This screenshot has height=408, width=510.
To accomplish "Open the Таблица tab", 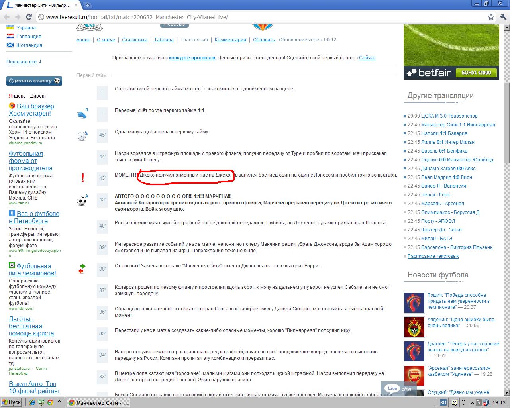I will (x=164, y=40).
